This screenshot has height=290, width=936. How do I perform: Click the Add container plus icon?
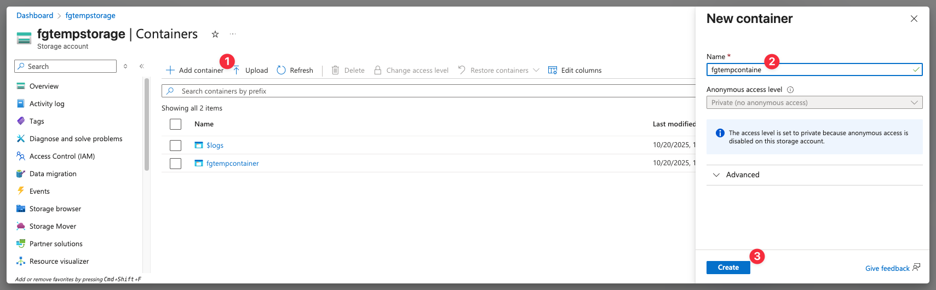point(170,70)
